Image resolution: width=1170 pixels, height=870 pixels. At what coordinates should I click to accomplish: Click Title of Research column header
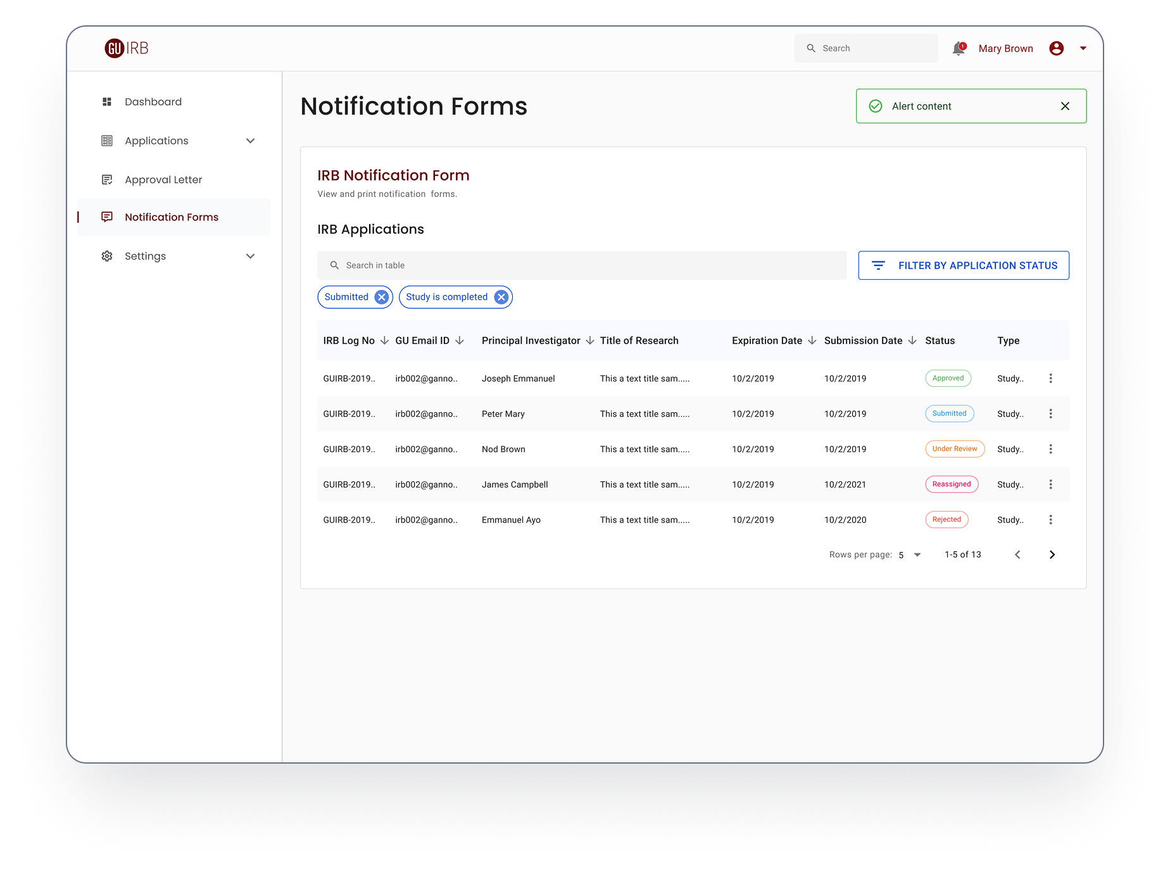639,341
